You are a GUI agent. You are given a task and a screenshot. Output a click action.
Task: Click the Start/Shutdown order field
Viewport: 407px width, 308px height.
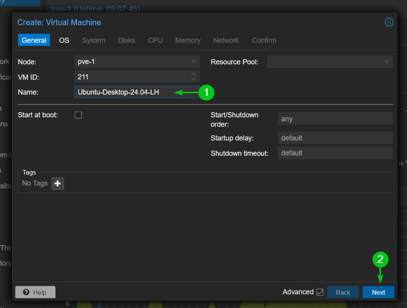point(335,119)
